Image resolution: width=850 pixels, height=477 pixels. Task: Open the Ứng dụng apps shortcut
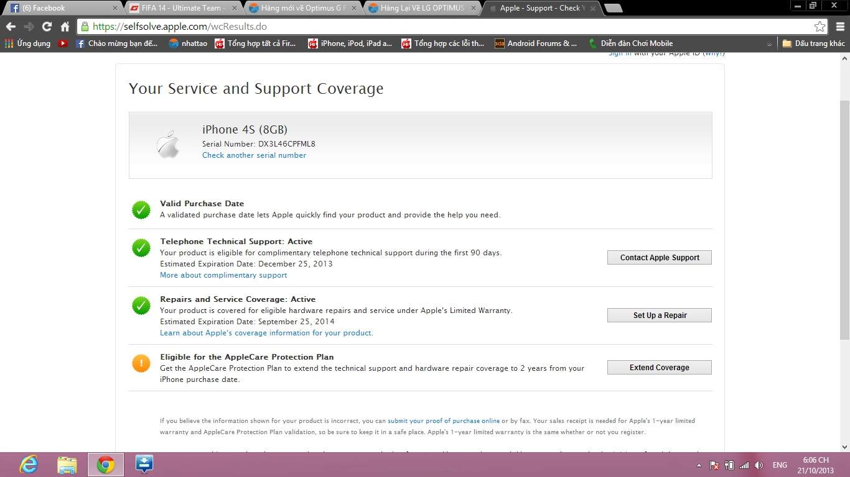27,43
